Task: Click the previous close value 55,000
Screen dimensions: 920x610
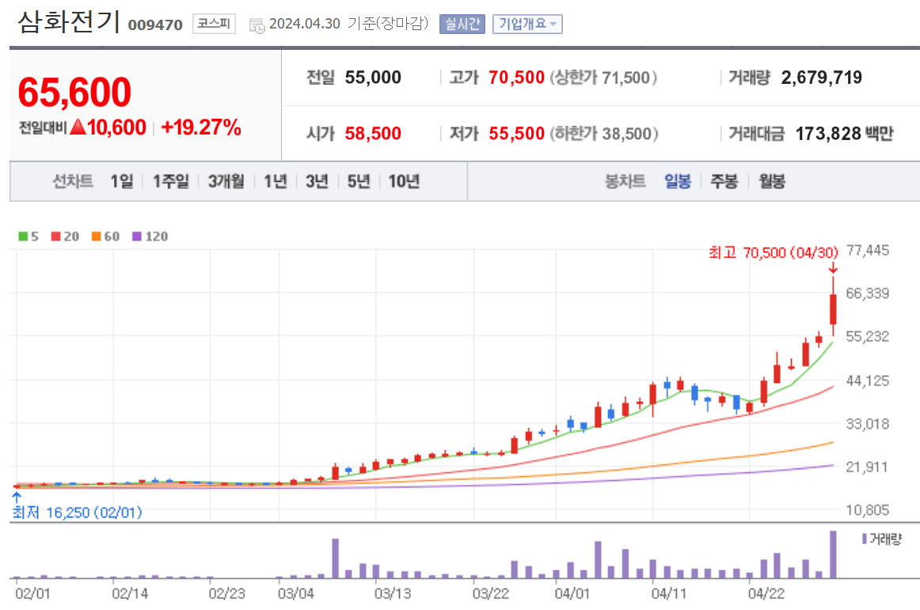Action: 373,78
